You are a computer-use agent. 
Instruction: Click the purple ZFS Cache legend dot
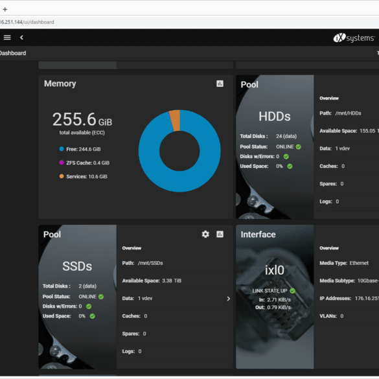62,163
